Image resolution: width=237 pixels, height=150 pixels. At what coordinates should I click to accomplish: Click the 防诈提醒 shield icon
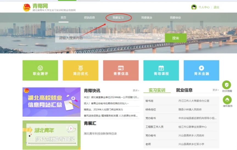coord(227,85)
